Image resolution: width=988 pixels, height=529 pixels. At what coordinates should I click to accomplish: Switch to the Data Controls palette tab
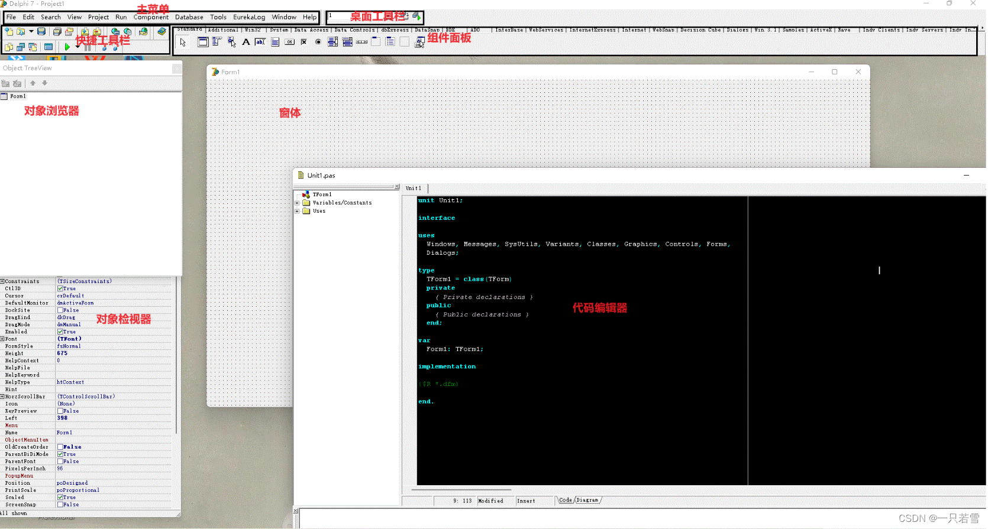pos(354,30)
